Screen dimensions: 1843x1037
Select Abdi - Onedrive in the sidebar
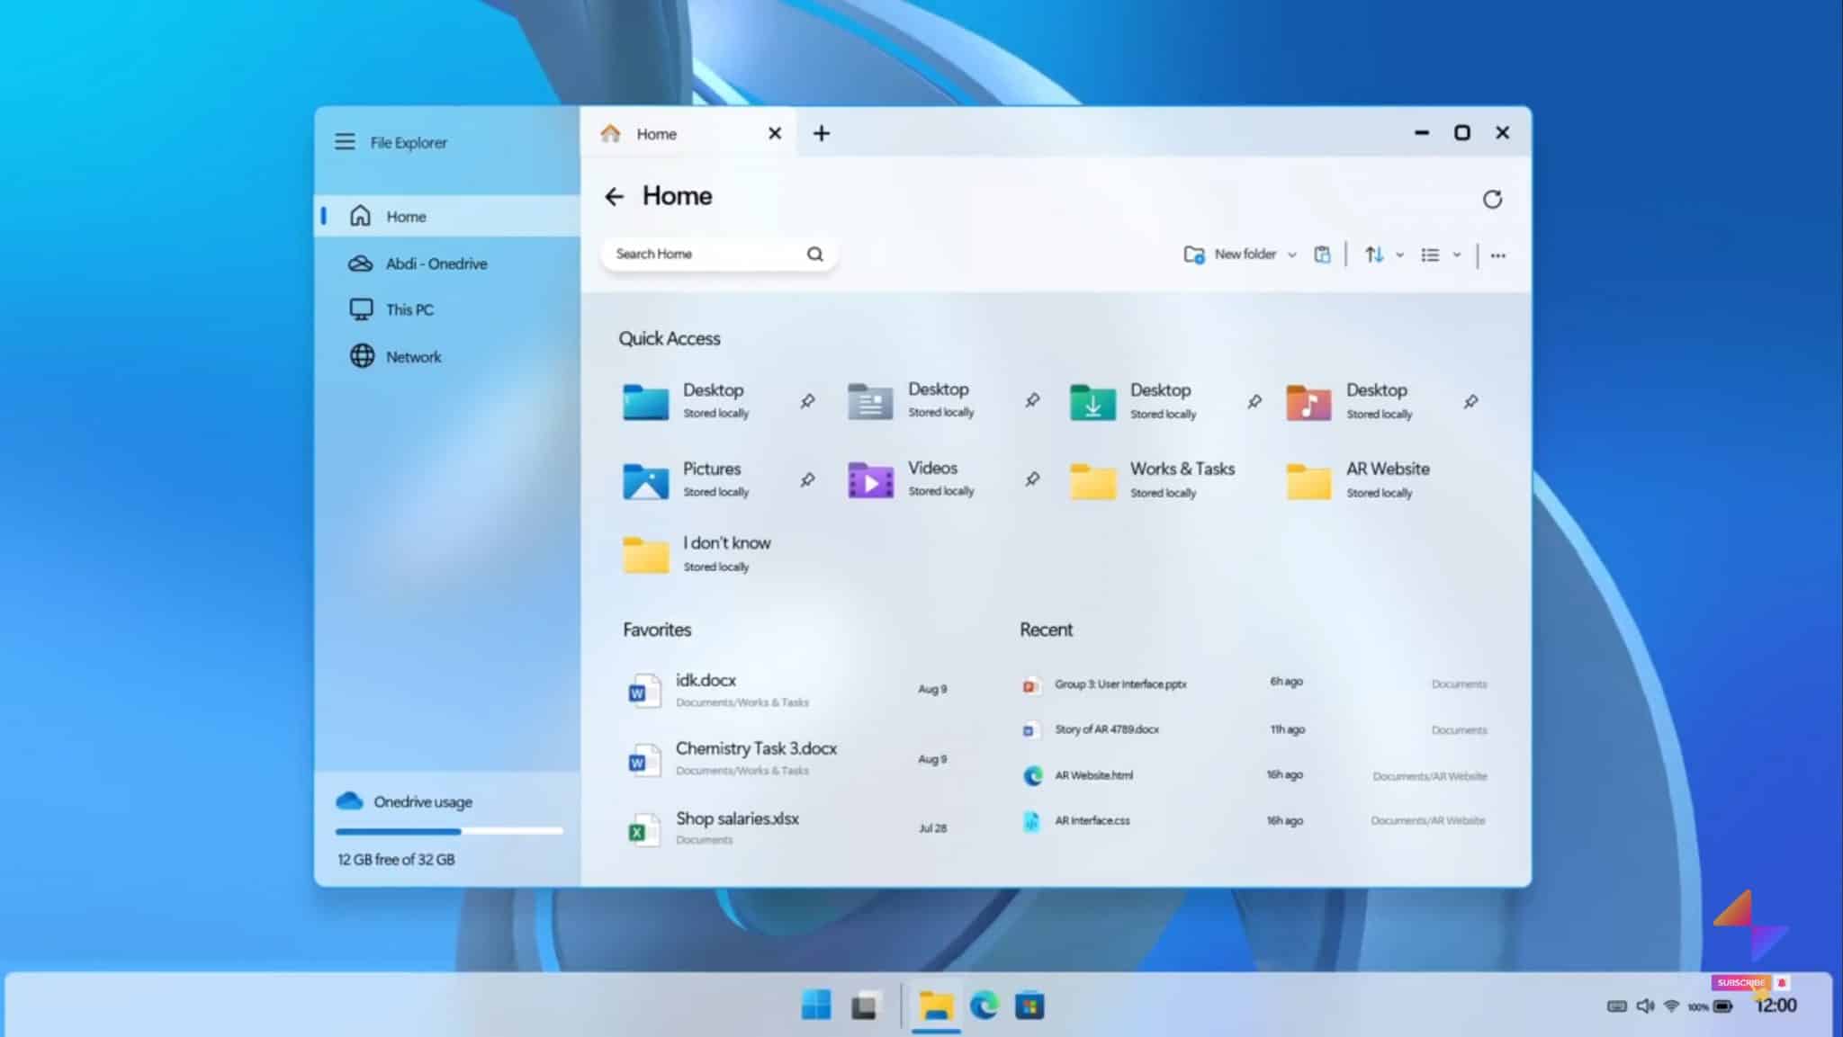pos(436,263)
